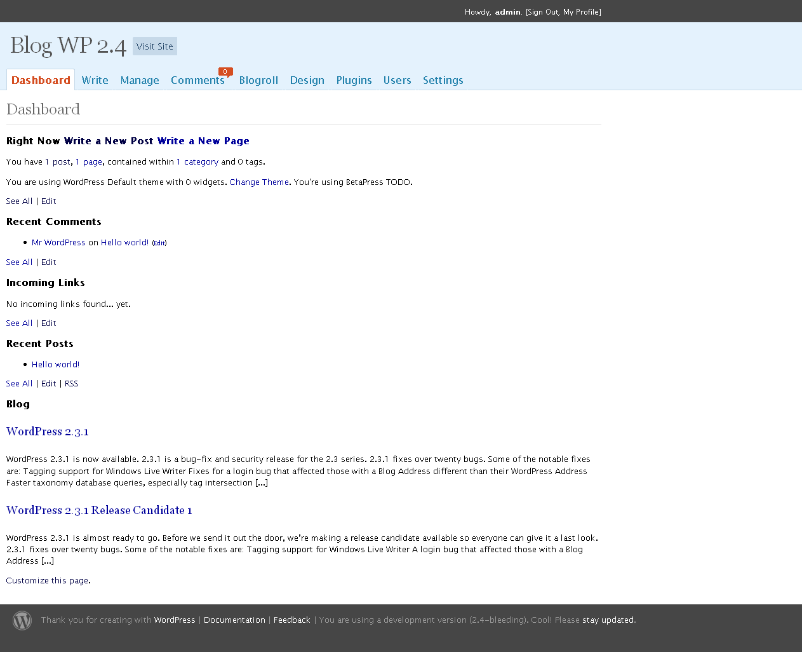Click Write a New Page
Image resolution: width=802 pixels, height=652 pixels.
pos(203,141)
